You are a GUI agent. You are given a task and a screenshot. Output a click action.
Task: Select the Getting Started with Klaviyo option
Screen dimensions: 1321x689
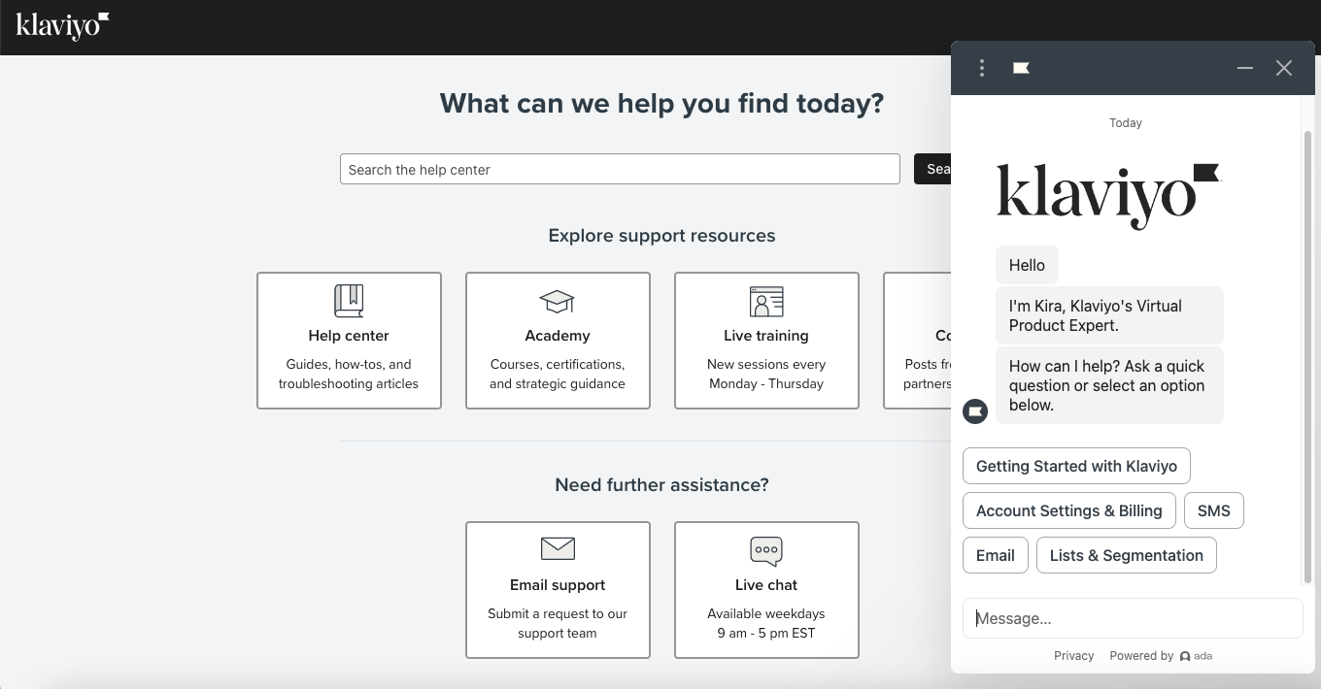pos(1076,466)
